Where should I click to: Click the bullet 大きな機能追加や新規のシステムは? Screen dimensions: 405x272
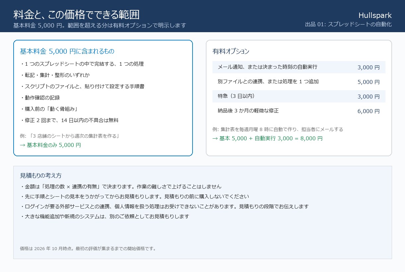coord(105,216)
